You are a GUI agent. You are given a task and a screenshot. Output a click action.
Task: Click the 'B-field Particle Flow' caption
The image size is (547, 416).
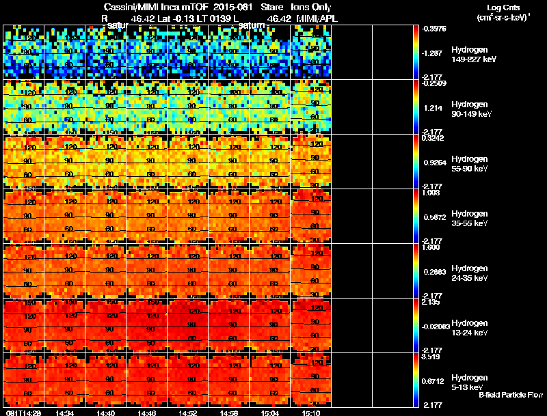tap(511, 395)
